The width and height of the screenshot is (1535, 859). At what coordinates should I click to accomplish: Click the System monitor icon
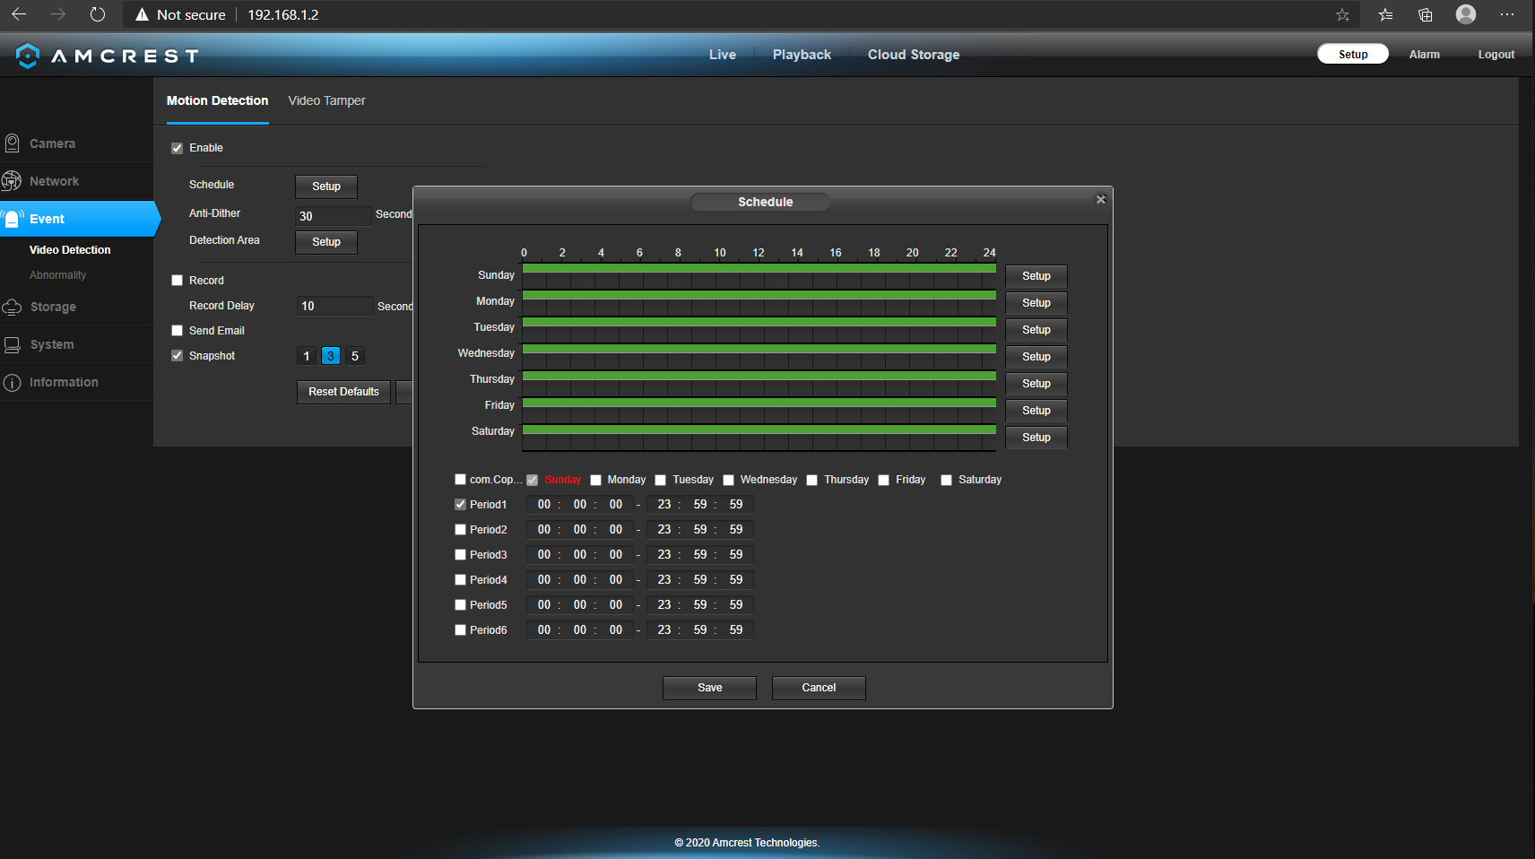pos(13,344)
